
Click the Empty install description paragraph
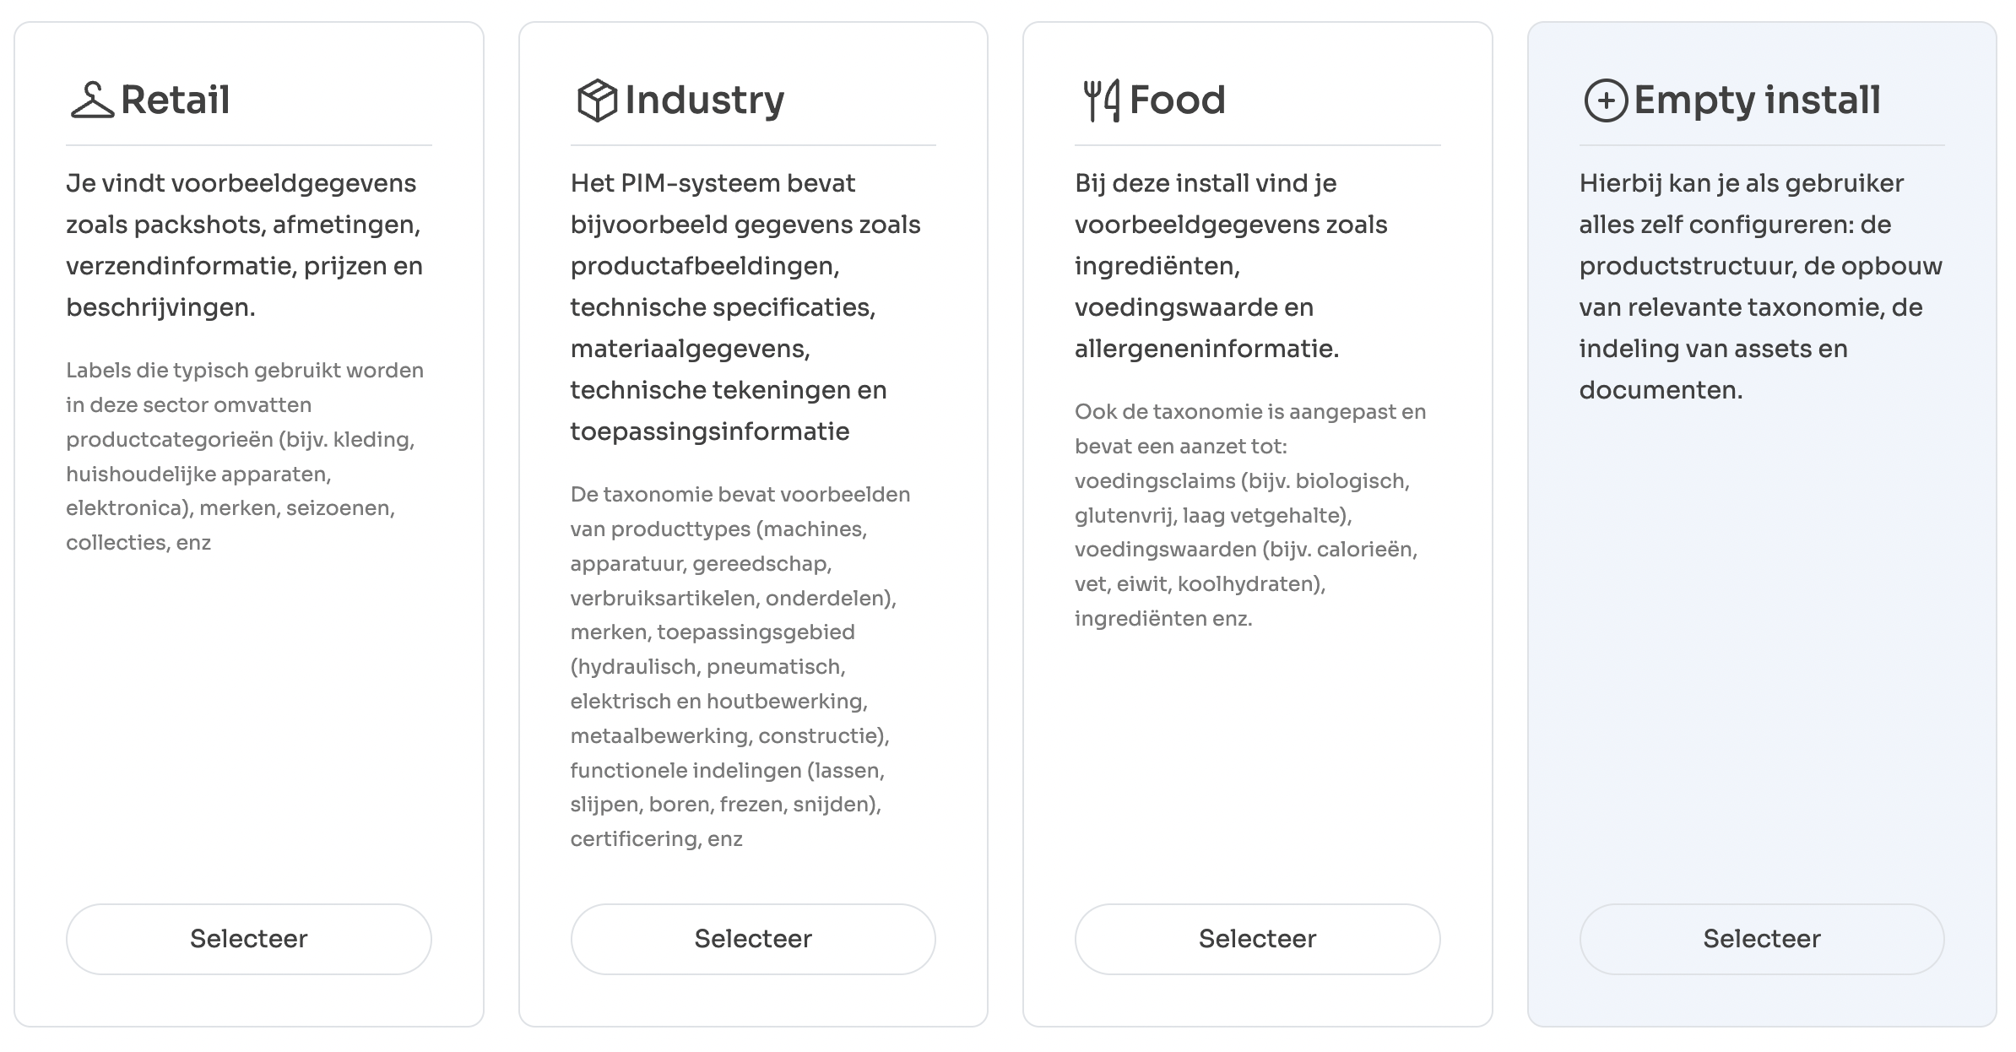(x=1760, y=286)
